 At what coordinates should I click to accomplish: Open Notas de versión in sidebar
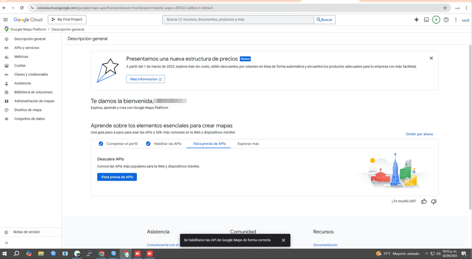pos(26,232)
